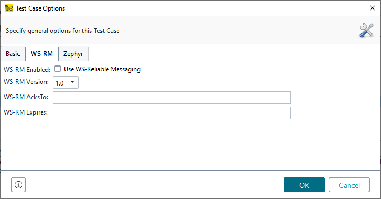Click the 'WS-RM AcksTo:' label
The image size is (381, 199).
[x=26, y=97]
